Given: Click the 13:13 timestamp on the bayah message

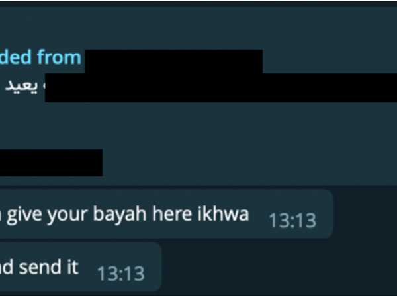Looking at the screenshot, I should 292,221.
